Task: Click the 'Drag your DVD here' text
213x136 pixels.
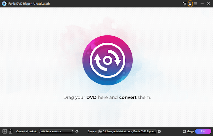Action: click(107, 98)
